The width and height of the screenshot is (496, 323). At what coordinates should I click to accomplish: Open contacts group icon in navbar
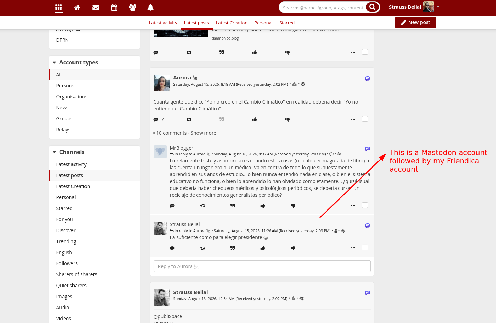[133, 7]
